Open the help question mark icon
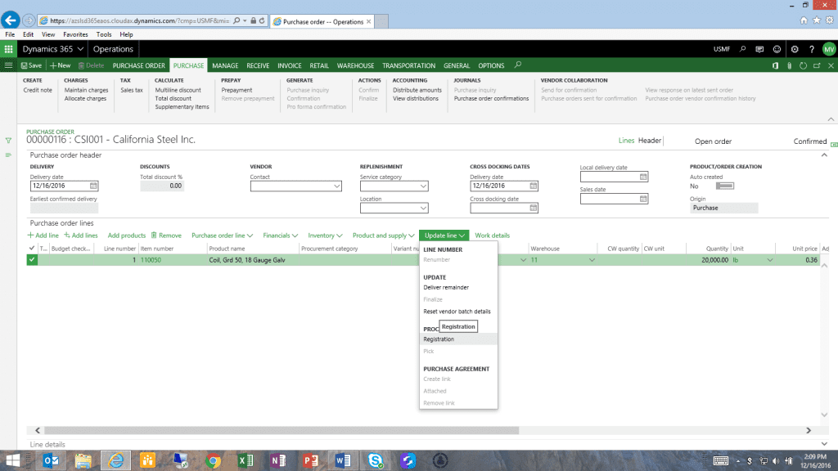This screenshot has height=471, width=838. 811,49
